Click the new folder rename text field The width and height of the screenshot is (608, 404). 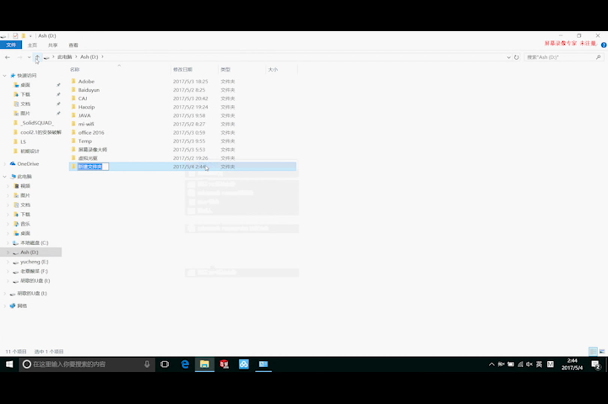click(x=93, y=167)
